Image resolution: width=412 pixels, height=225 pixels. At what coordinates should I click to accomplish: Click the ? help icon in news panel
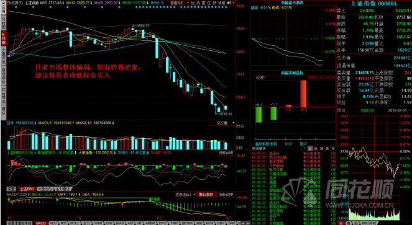point(304,148)
